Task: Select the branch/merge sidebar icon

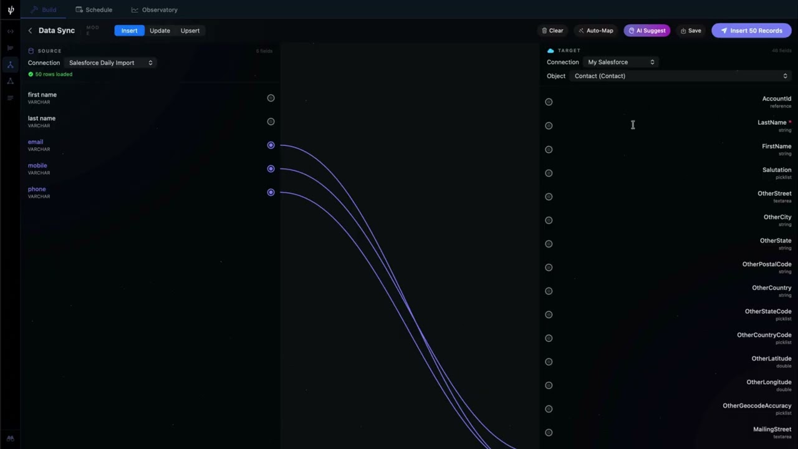Action: (10, 65)
